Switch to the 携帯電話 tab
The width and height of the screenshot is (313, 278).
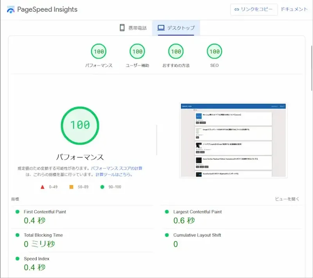(132, 28)
